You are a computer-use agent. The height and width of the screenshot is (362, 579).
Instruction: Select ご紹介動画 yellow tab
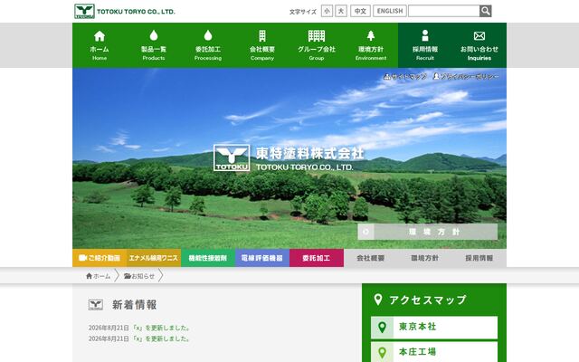[100, 258]
